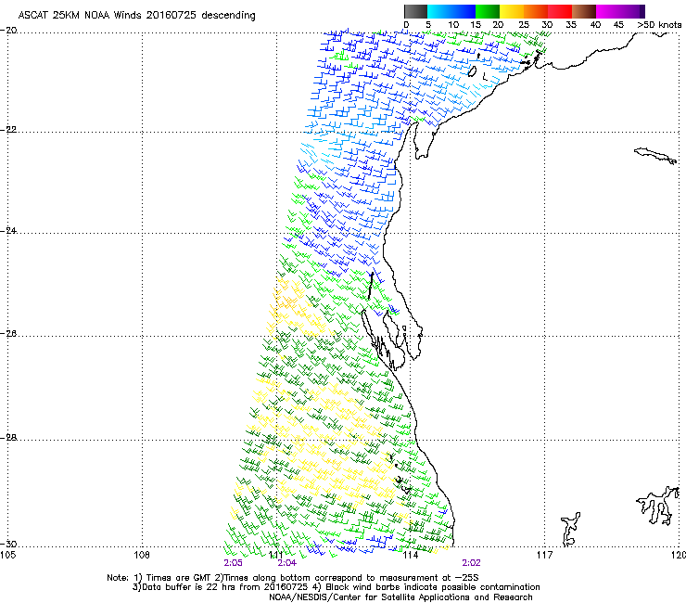The width and height of the screenshot is (686, 603).
Task: Click the NOAA/NESDIS credit line
Action: 400,597
